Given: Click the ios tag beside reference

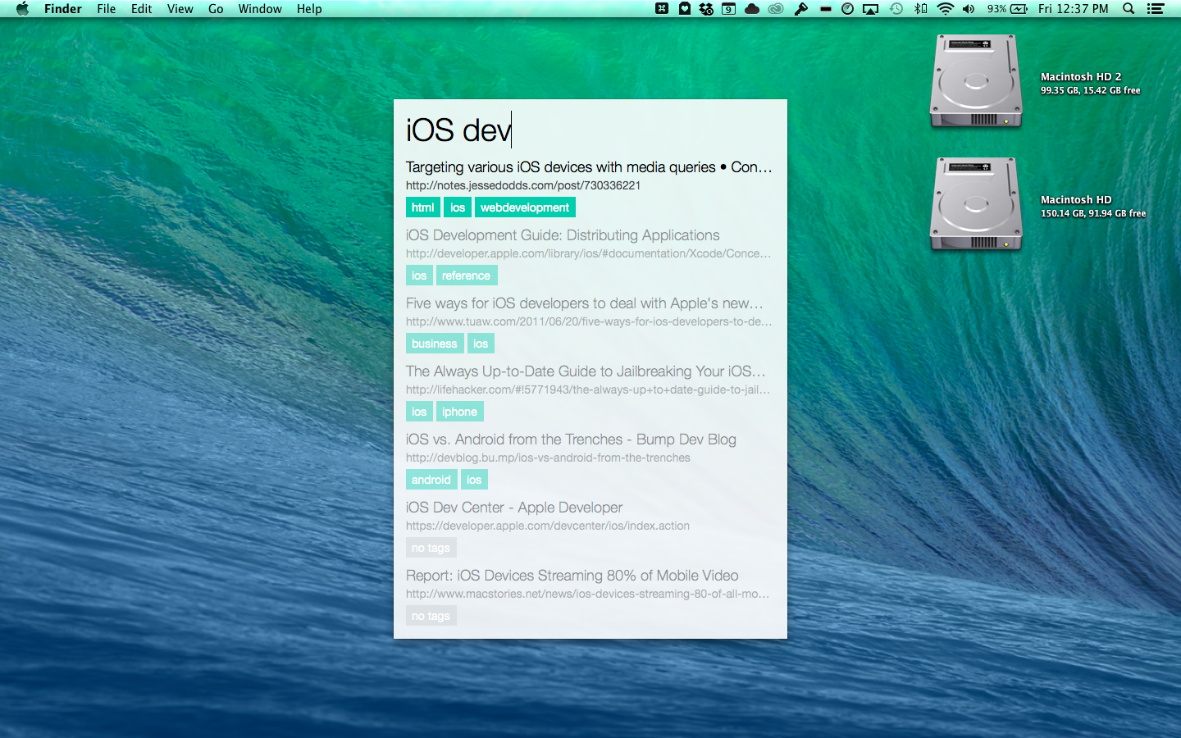Looking at the screenshot, I should click(419, 276).
